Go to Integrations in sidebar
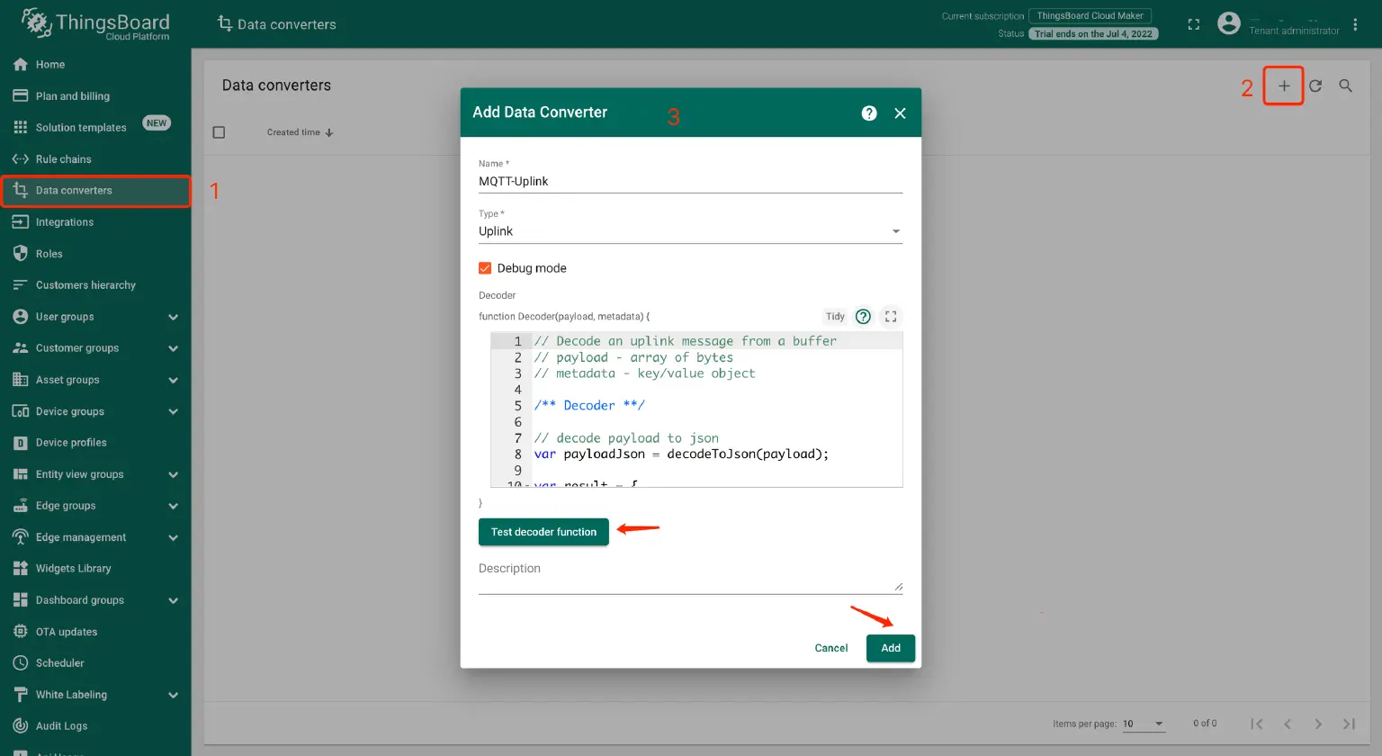 coord(65,222)
